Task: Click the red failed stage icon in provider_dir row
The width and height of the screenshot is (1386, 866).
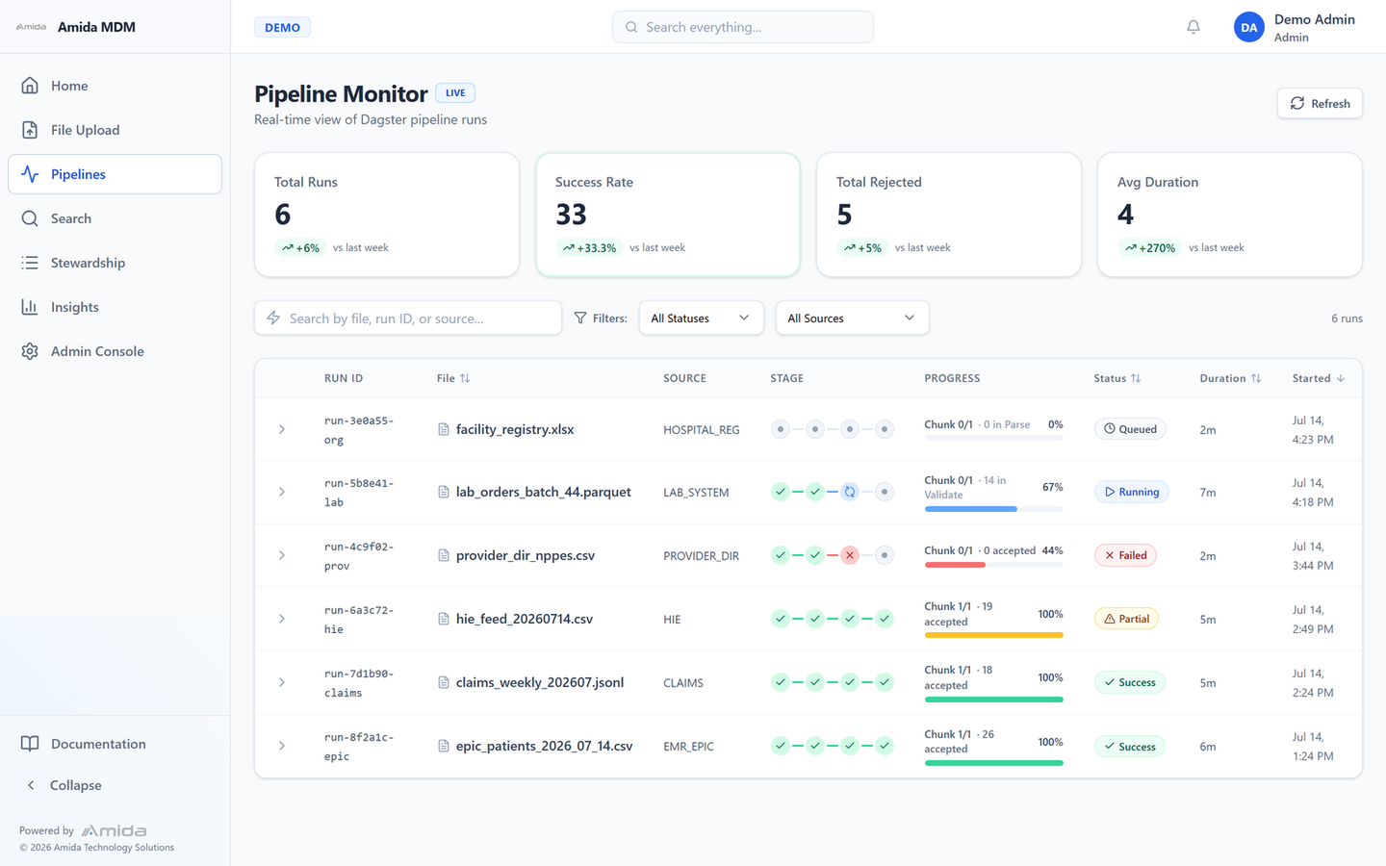Action: pos(850,555)
